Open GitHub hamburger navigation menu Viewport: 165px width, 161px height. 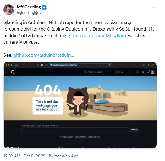point(7,72)
